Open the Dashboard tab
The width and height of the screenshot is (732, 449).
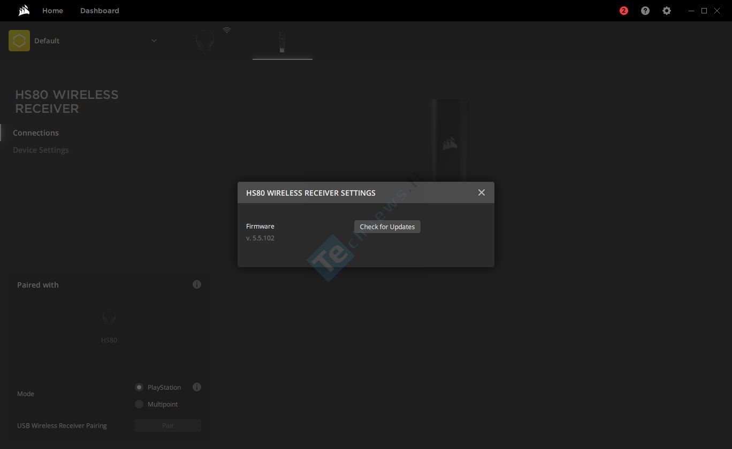pos(100,11)
